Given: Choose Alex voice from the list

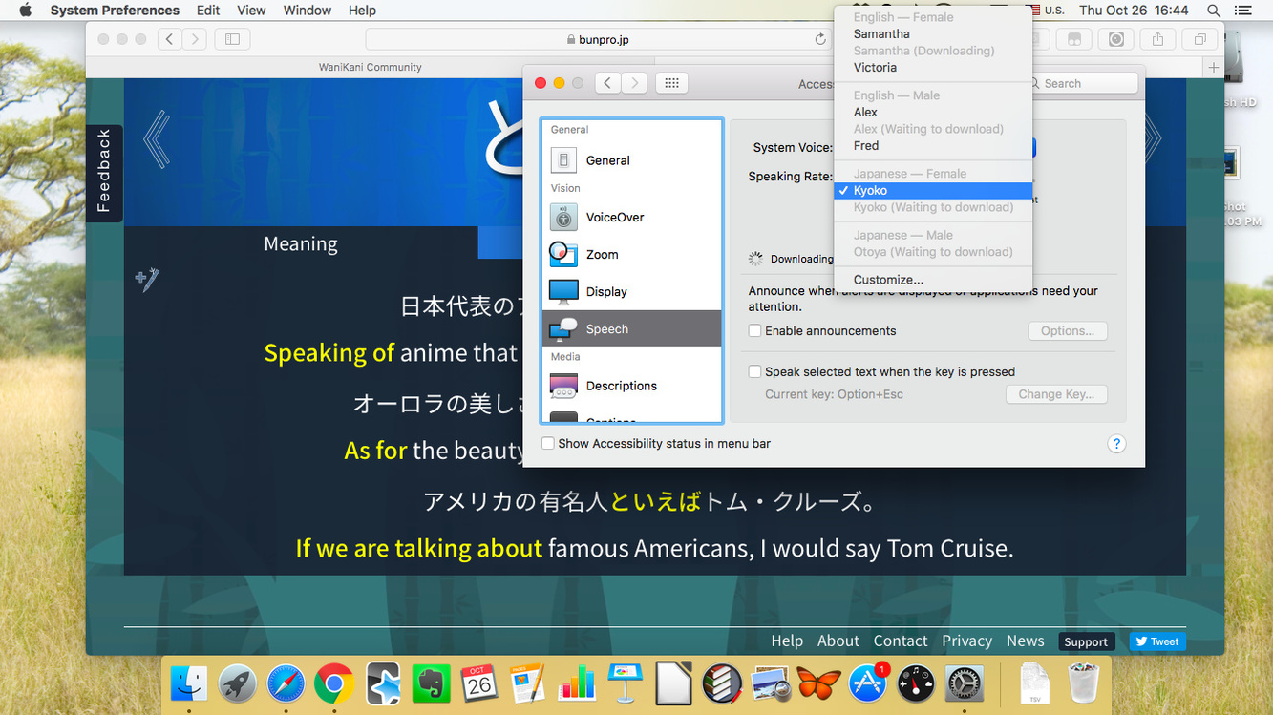Looking at the screenshot, I should tap(933, 113).
